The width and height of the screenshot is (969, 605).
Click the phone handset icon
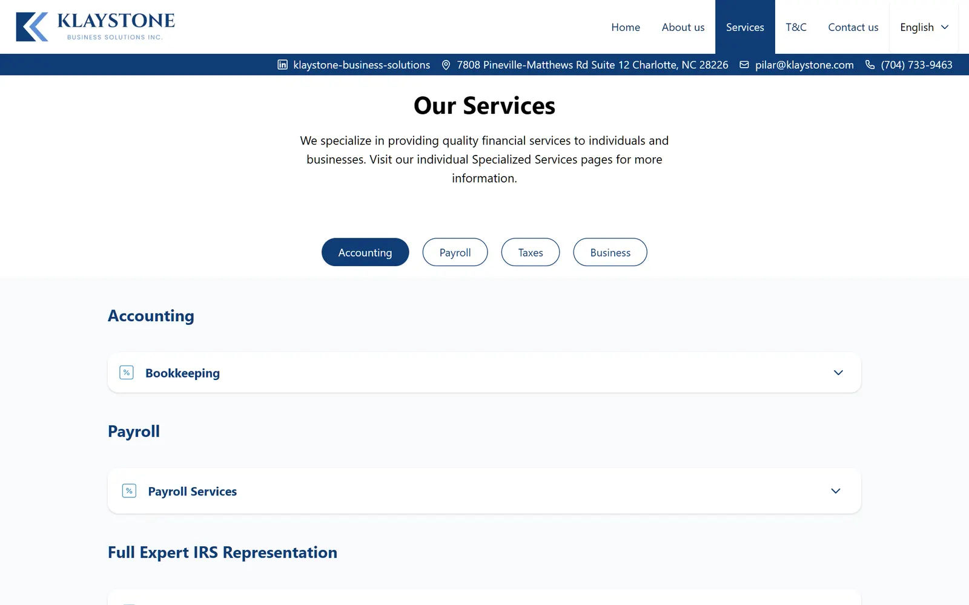pyautogui.click(x=870, y=65)
